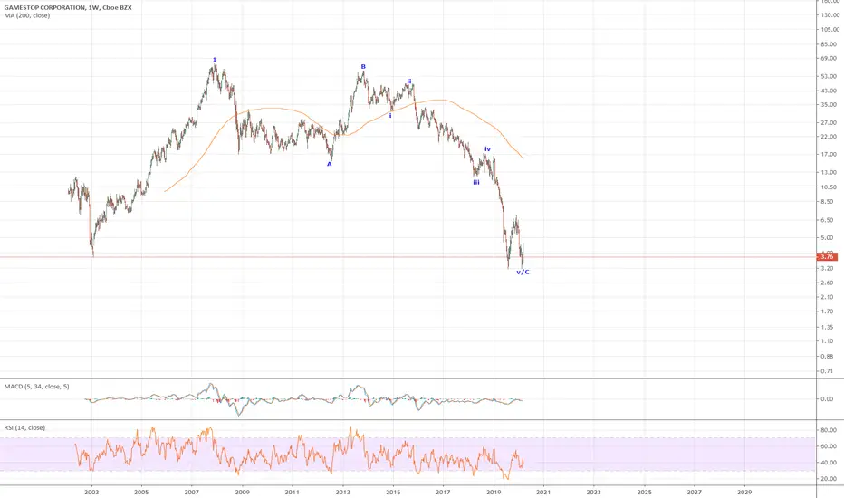
Task: Click the 2005 year on time axis
Action: [x=141, y=492]
